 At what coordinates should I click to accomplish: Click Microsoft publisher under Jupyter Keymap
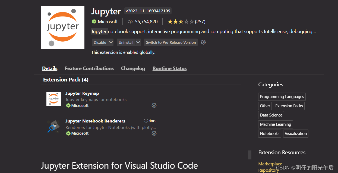(x=80, y=106)
